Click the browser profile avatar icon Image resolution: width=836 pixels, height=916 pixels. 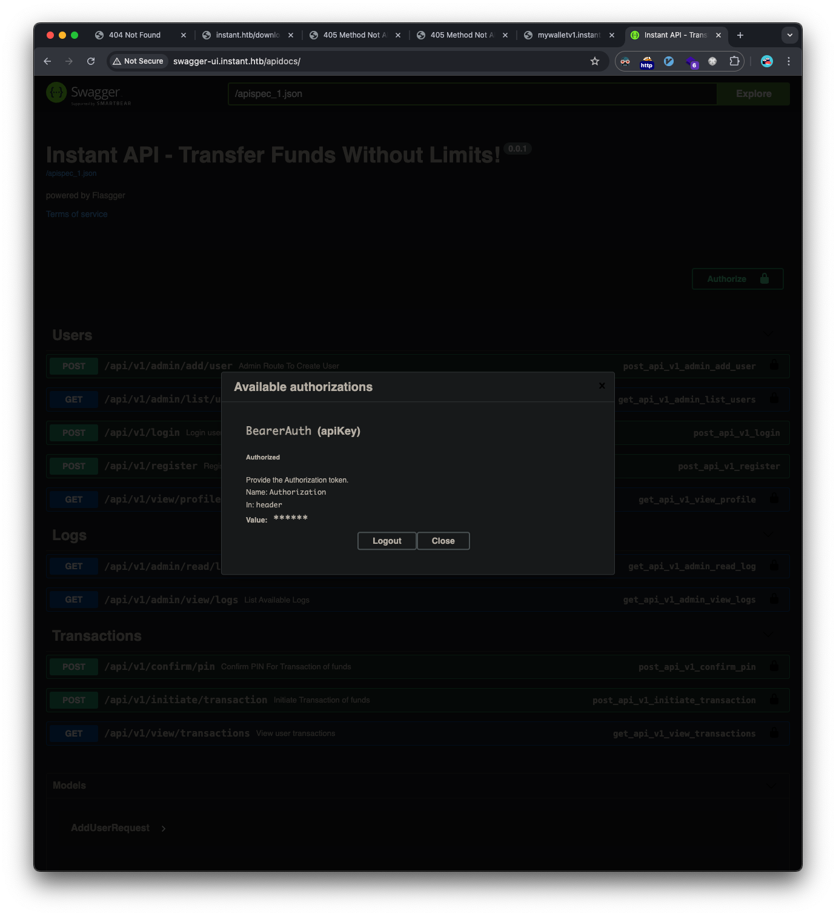click(x=766, y=61)
